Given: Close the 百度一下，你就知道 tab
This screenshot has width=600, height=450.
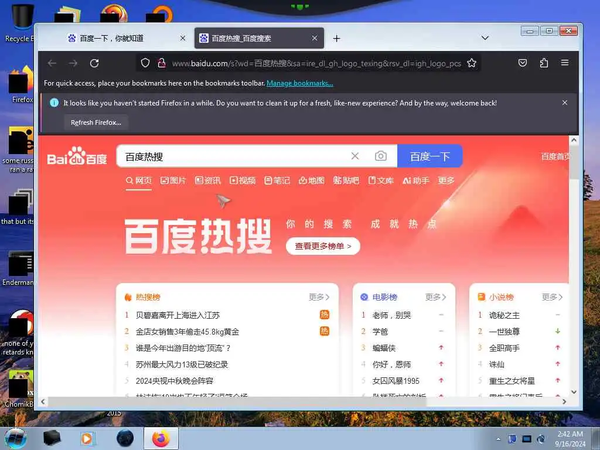Looking at the screenshot, I should point(183,38).
